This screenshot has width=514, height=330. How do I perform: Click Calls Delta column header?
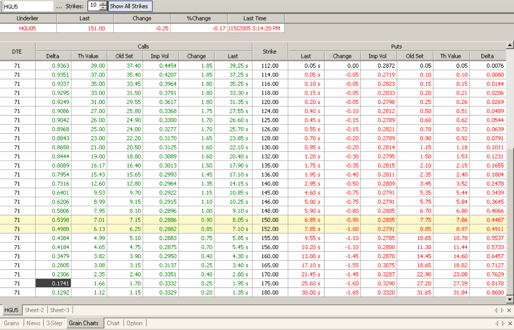coord(53,56)
